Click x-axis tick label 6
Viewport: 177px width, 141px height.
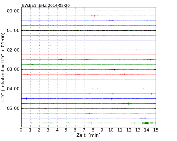pos(75,130)
